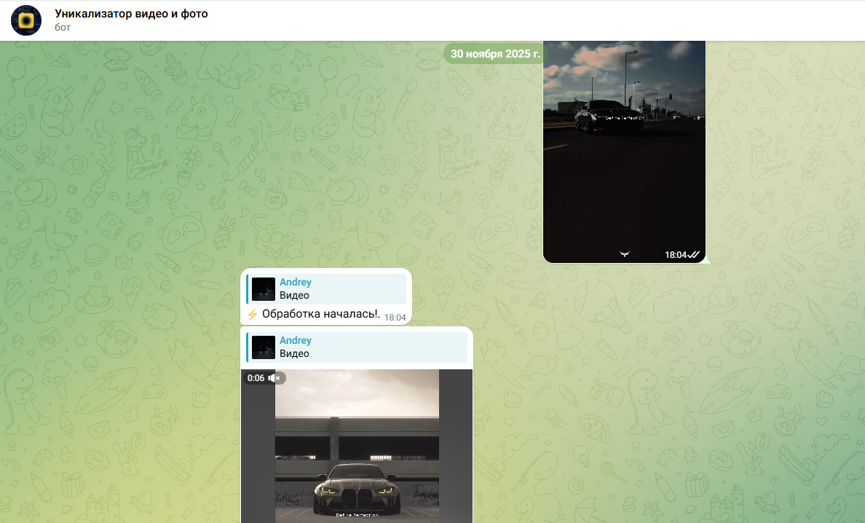The image size is (865, 523).
Task: Click the lightning bolt emoji in message
Action: [253, 314]
